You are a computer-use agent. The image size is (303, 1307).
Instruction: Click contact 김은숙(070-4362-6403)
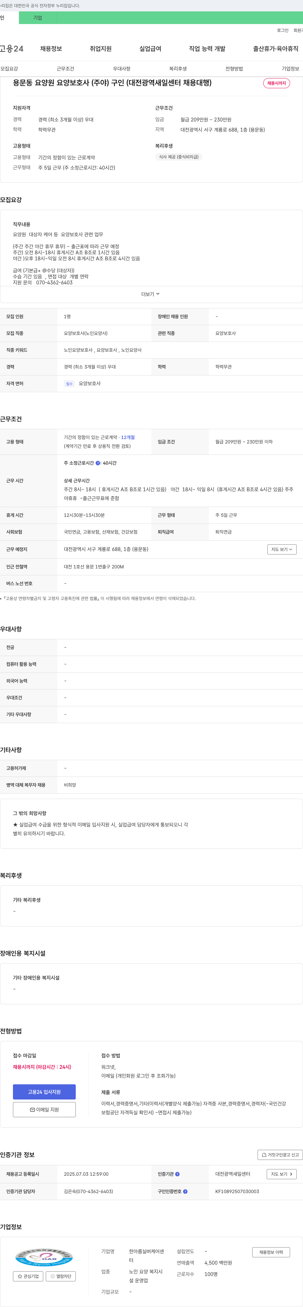pos(89,1191)
